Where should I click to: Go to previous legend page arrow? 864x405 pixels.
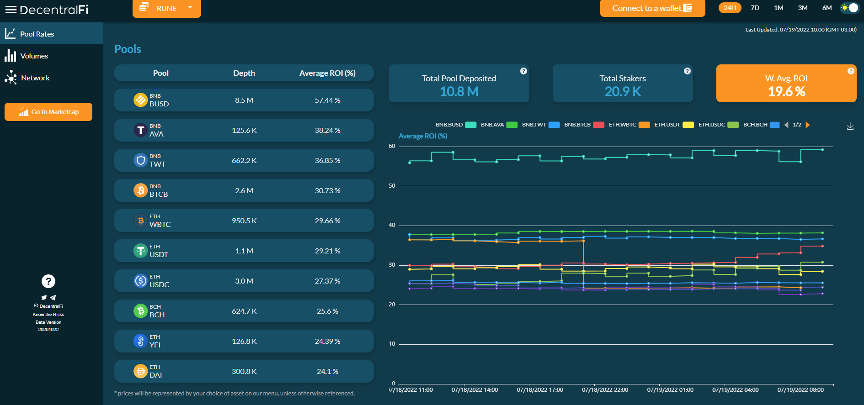(786, 125)
